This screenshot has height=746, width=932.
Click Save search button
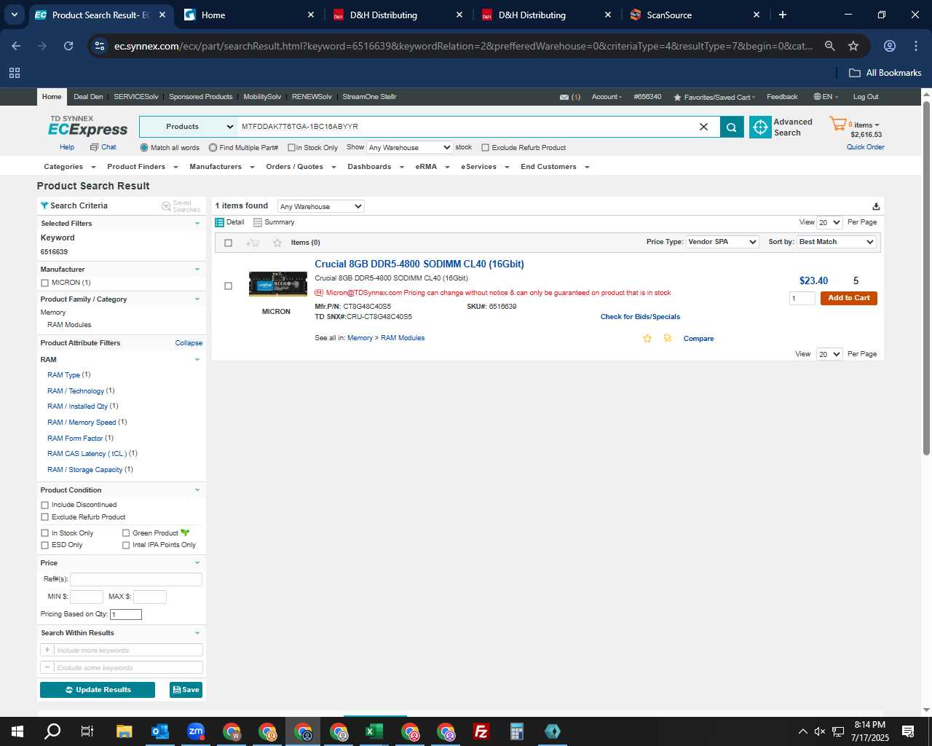[x=186, y=690]
